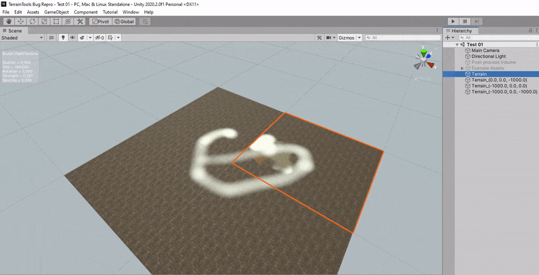Open the effects dropdown arrow

[90, 38]
